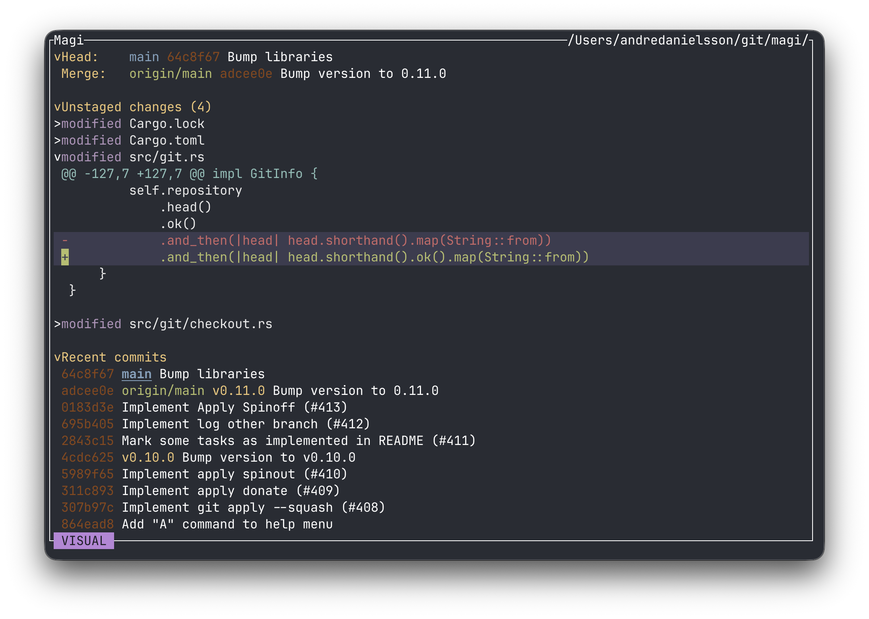Select the hunk header @@ -127,7 +127,7 @@
Image resolution: width=869 pixels, height=619 pixels.
(x=189, y=174)
